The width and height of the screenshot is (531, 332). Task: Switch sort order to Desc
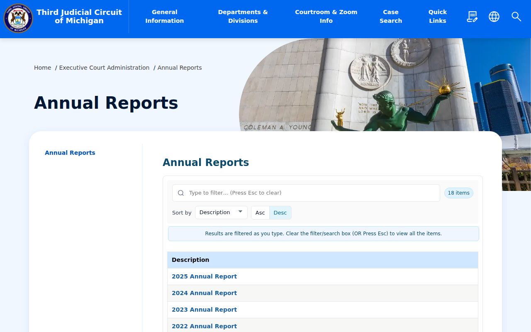(280, 212)
